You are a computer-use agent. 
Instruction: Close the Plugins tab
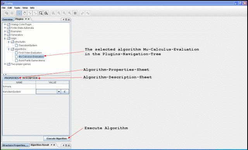point(29,19)
